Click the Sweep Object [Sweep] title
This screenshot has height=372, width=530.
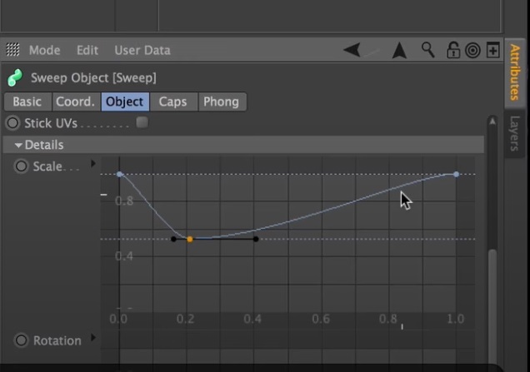coord(93,78)
